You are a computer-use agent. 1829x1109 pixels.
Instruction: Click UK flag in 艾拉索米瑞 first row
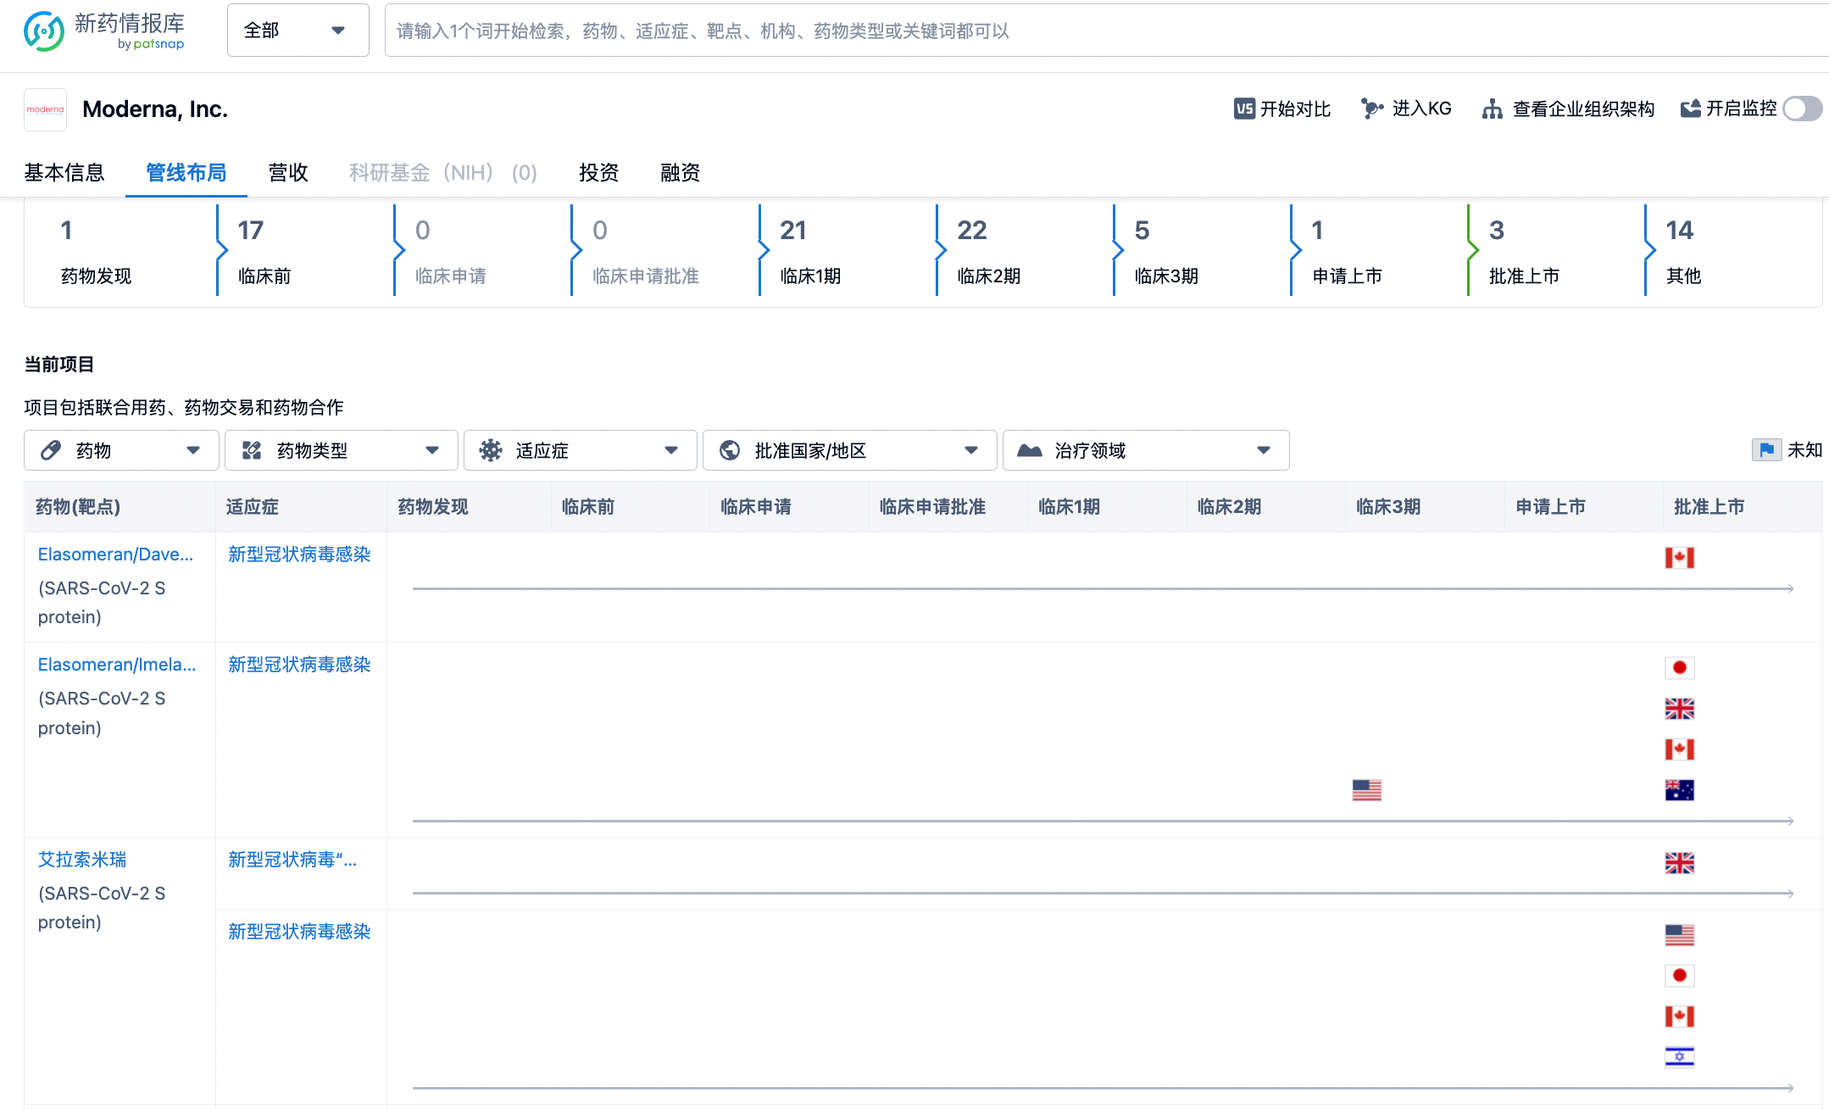click(1679, 863)
